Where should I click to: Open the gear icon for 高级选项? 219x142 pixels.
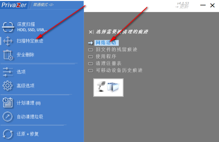(x=7, y=86)
